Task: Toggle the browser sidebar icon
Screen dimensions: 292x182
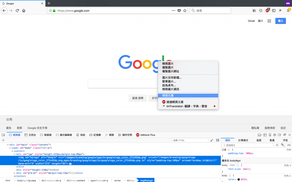Action: click(274, 11)
